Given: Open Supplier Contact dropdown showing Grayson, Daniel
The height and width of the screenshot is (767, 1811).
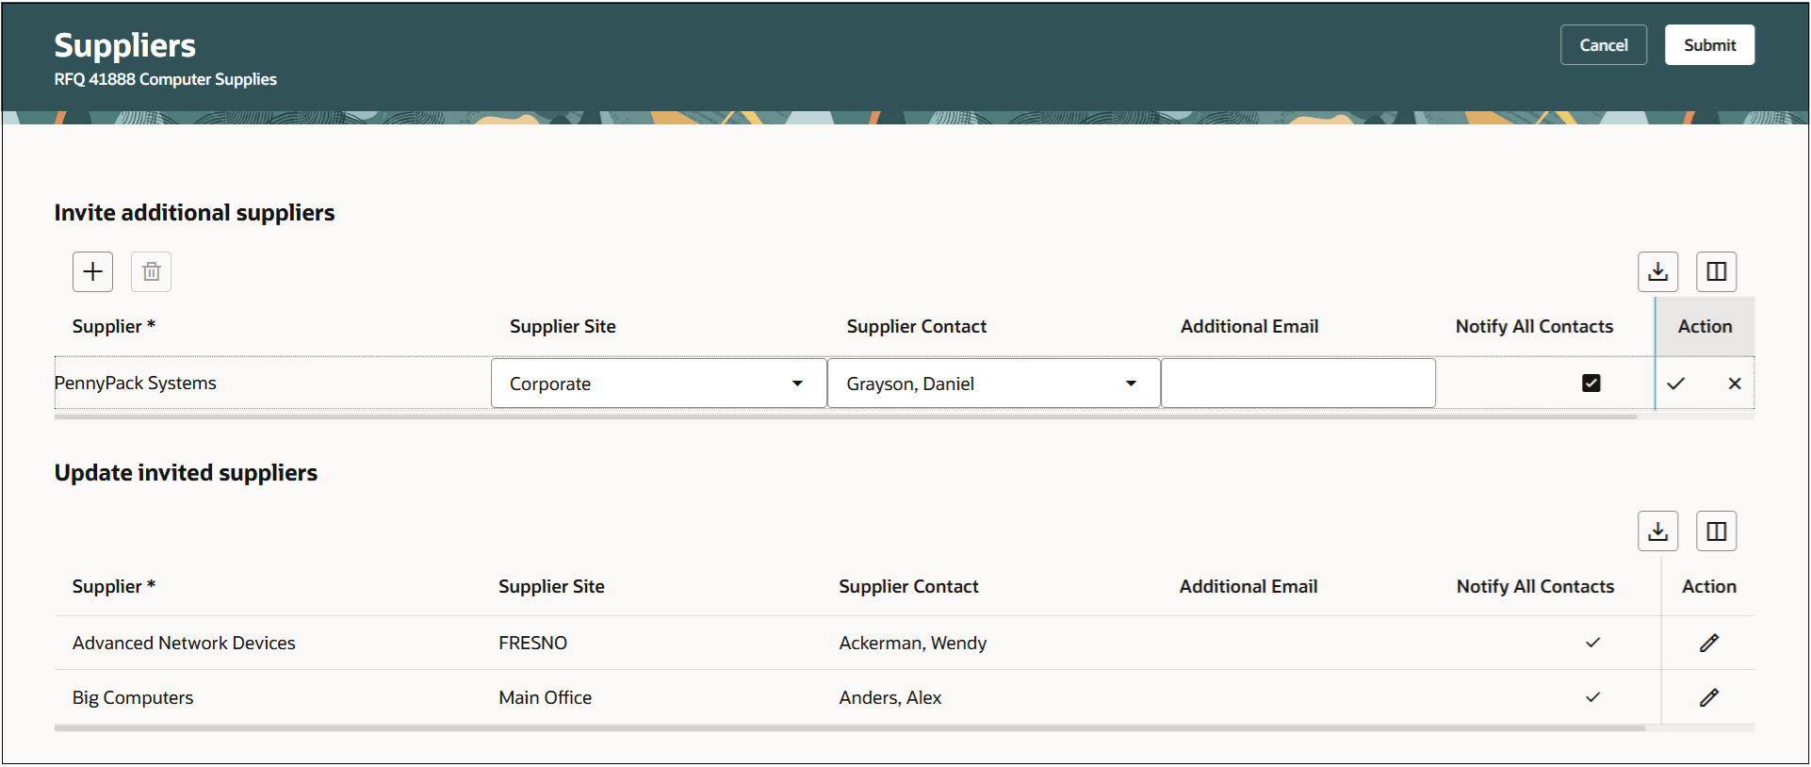Looking at the screenshot, I should click(x=993, y=383).
